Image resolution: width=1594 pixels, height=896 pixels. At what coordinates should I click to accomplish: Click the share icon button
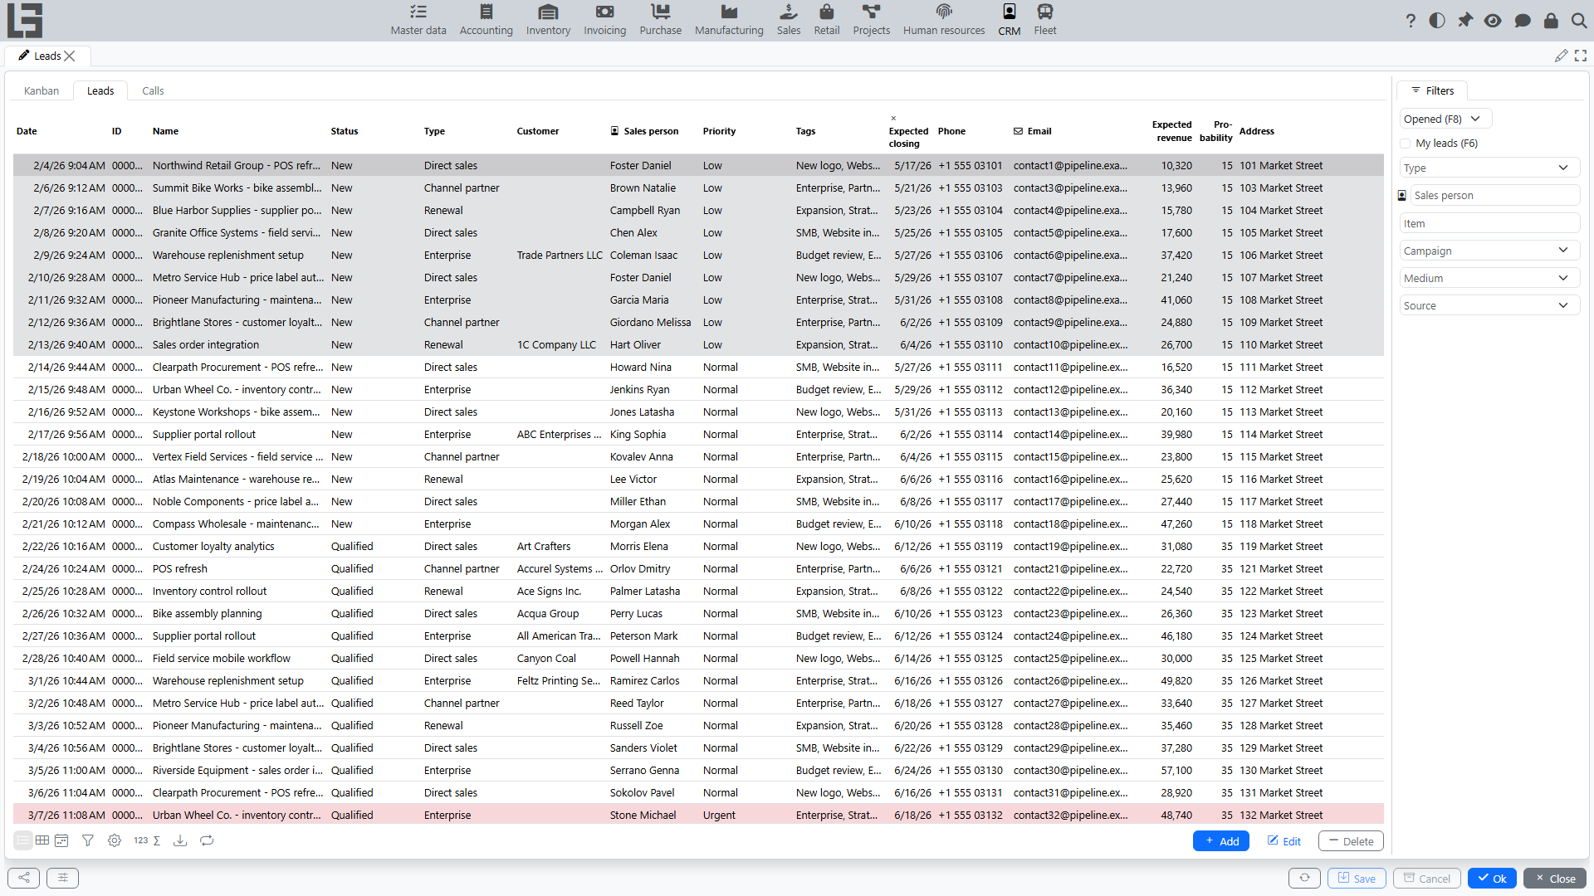tap(23, 878)
